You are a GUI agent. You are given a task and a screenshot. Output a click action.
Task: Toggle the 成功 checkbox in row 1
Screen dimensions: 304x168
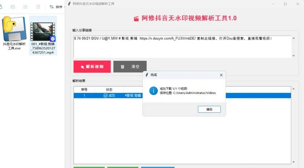pyautogui.click(x=105, y=95)
